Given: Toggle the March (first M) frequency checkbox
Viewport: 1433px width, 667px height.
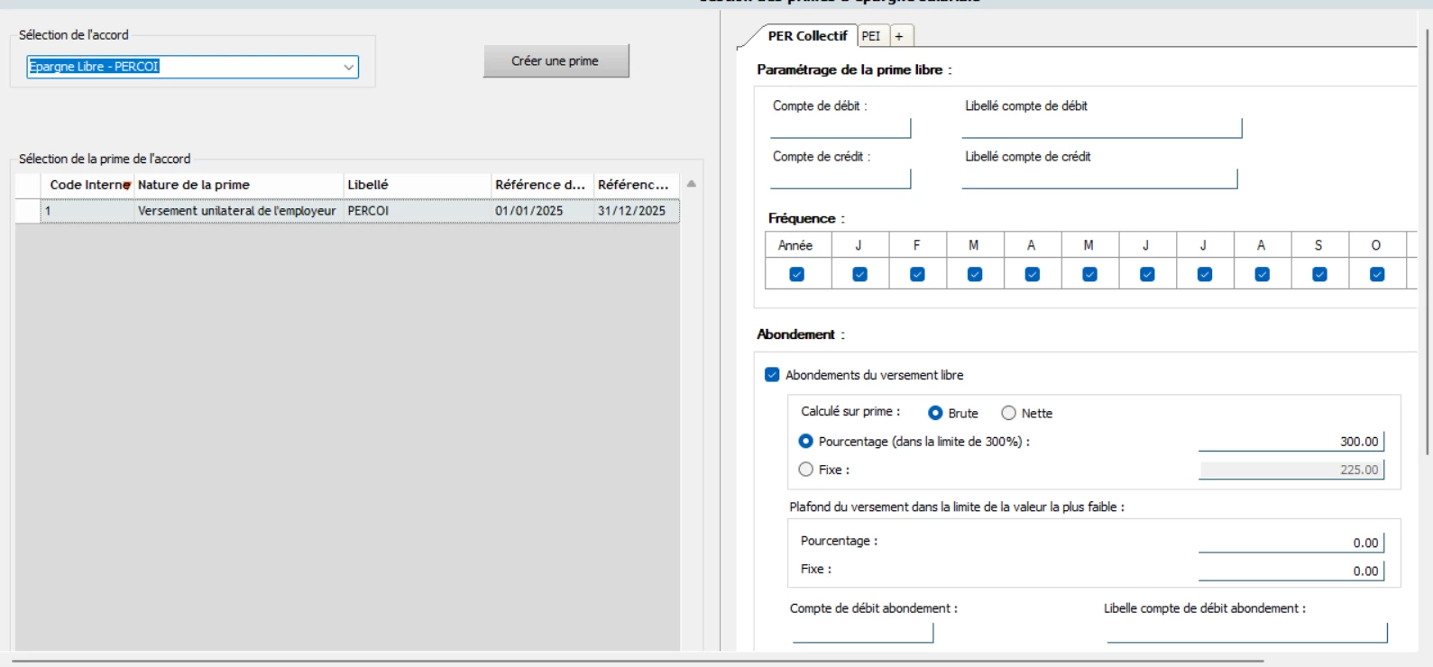Looking at the screenshot, I should [x=975, y=274].
